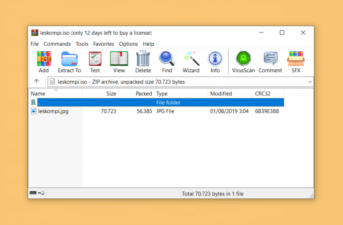This screenshot has width=343, height=225.
Task: Close the WinRAR window
Action: click(303, 33)
